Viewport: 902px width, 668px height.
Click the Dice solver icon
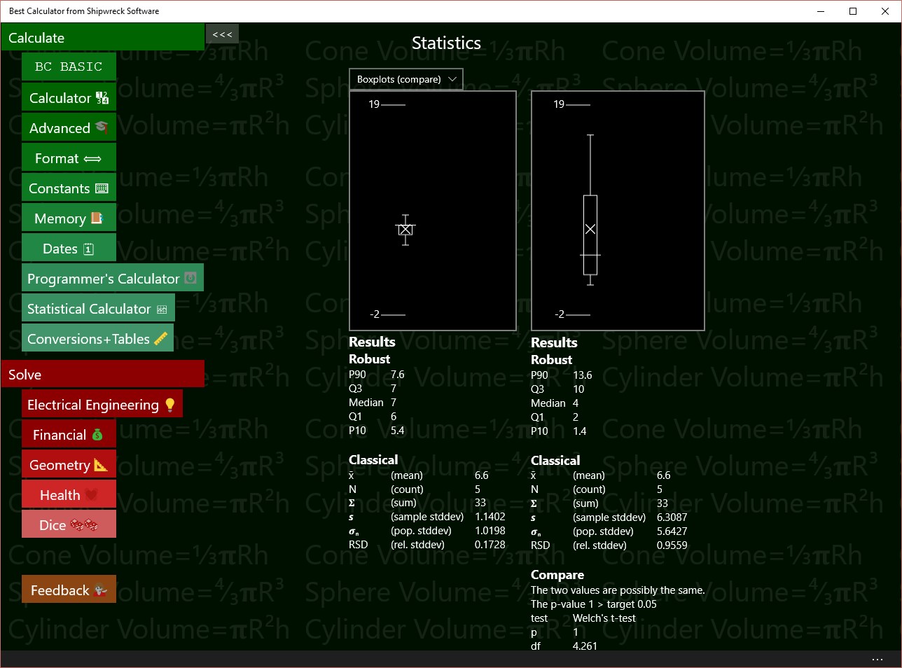click(x=68, y=524)
